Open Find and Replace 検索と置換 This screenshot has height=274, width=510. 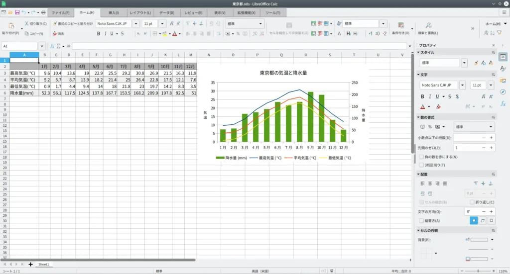click(428, 28)
